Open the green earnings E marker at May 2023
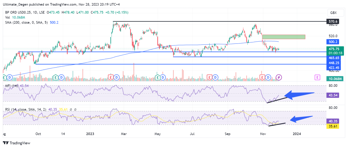This screenshot has width=348, height=148. (x=158, y=77)
